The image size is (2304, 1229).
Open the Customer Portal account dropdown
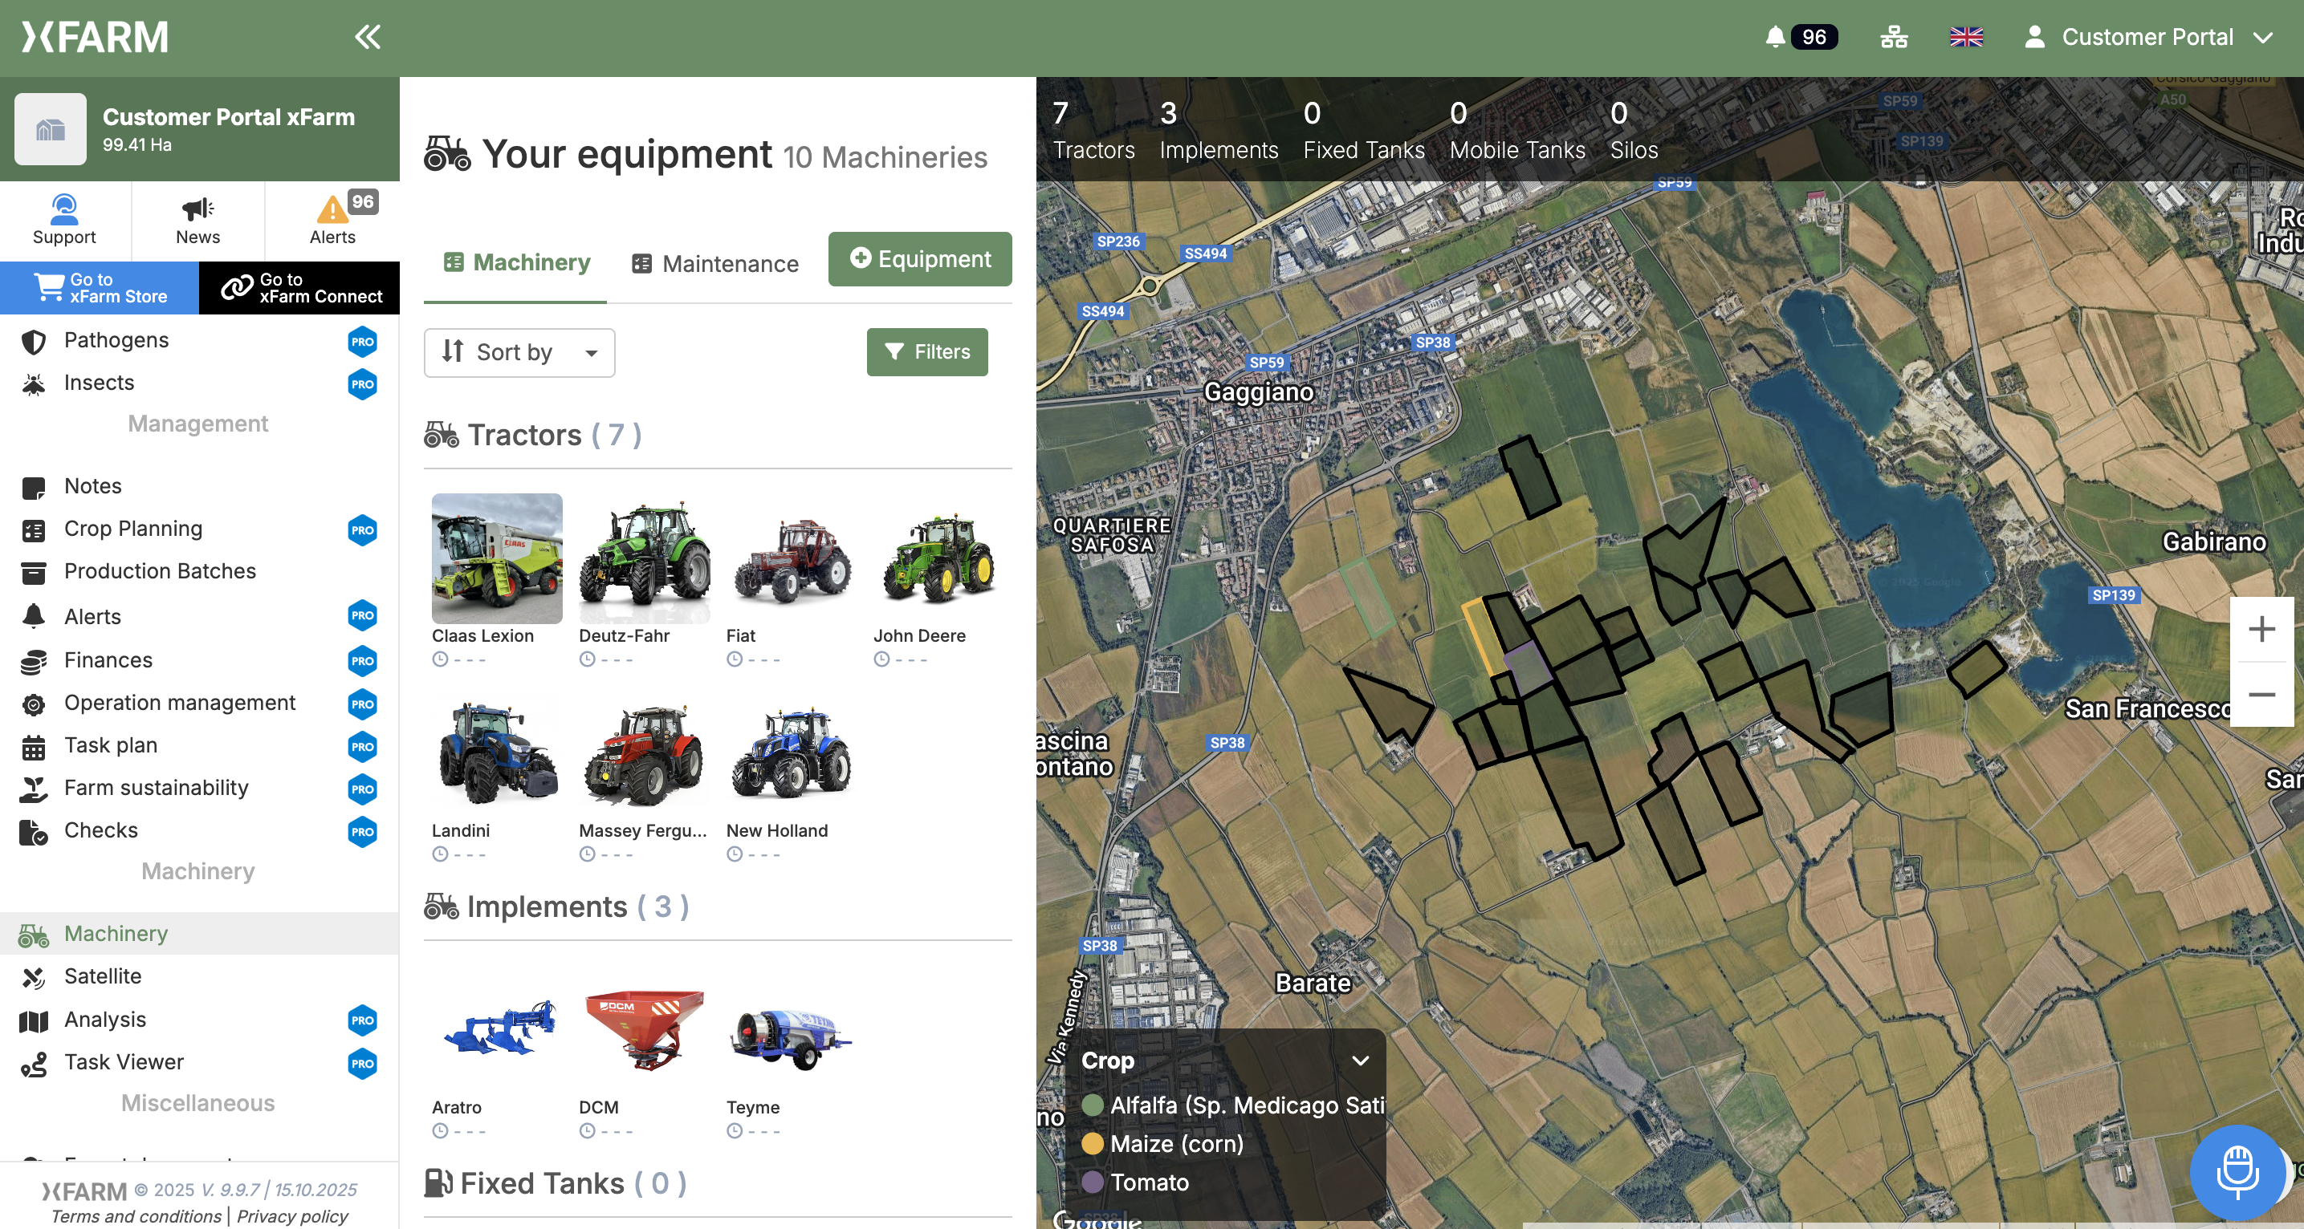2147,37
